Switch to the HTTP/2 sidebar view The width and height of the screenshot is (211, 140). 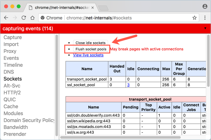coord(12,92)
